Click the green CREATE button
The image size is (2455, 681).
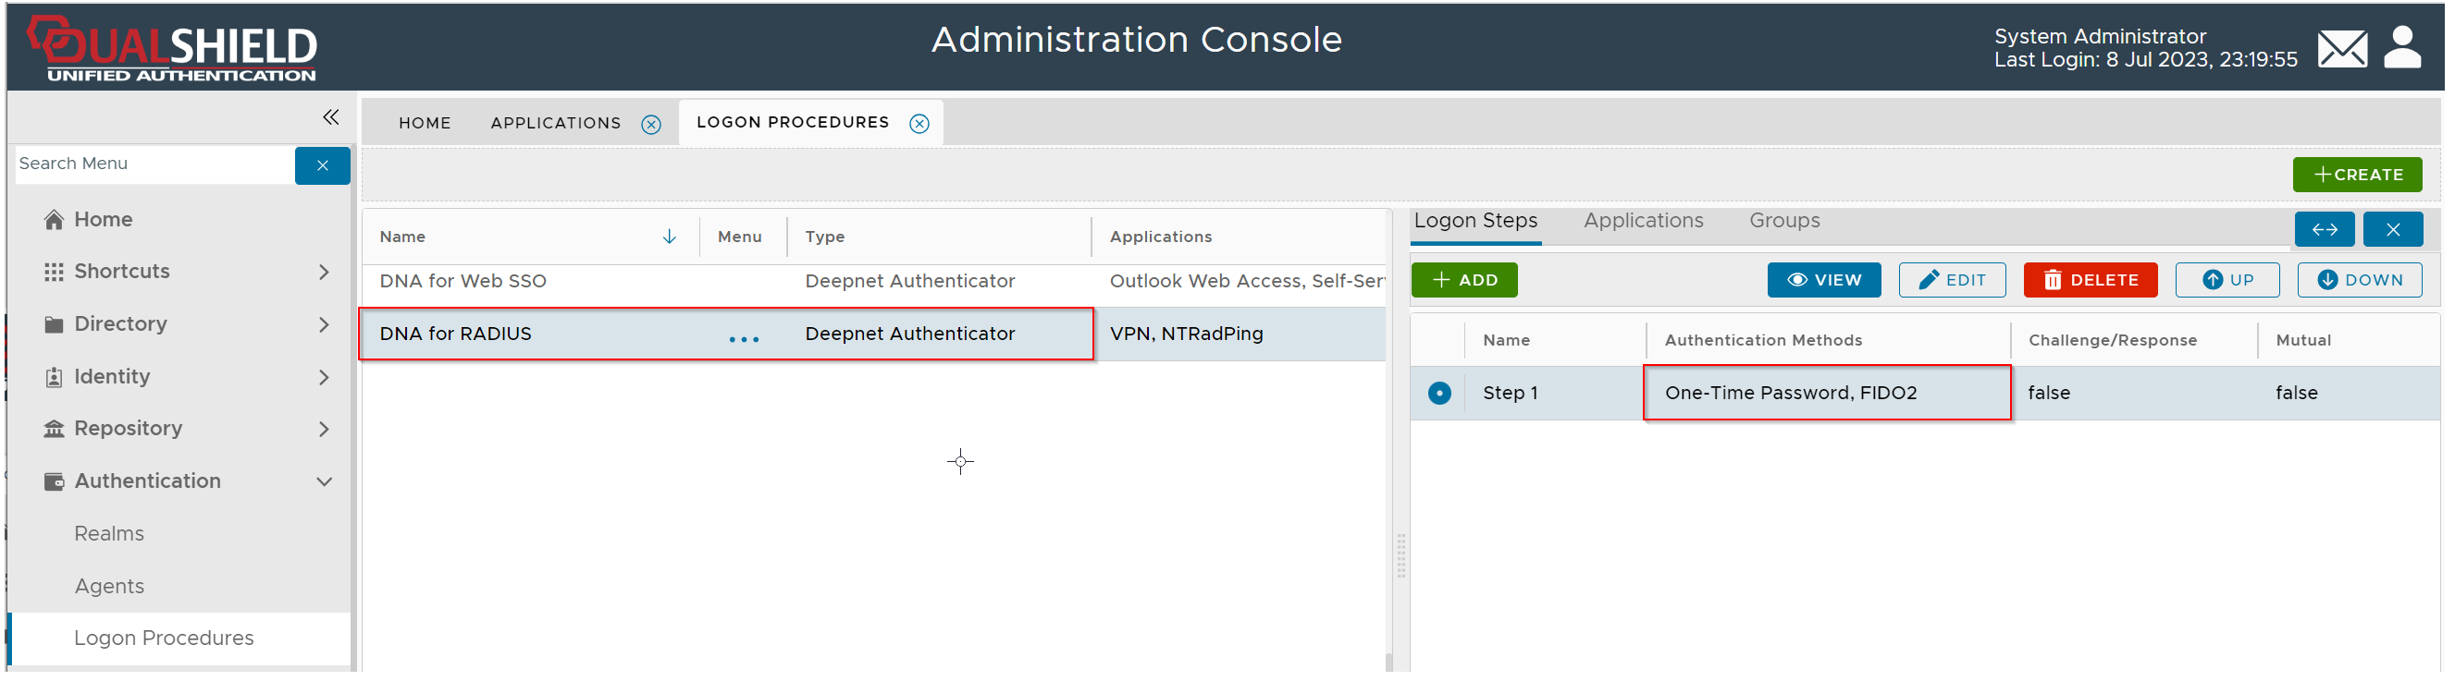click(2356, 176)
